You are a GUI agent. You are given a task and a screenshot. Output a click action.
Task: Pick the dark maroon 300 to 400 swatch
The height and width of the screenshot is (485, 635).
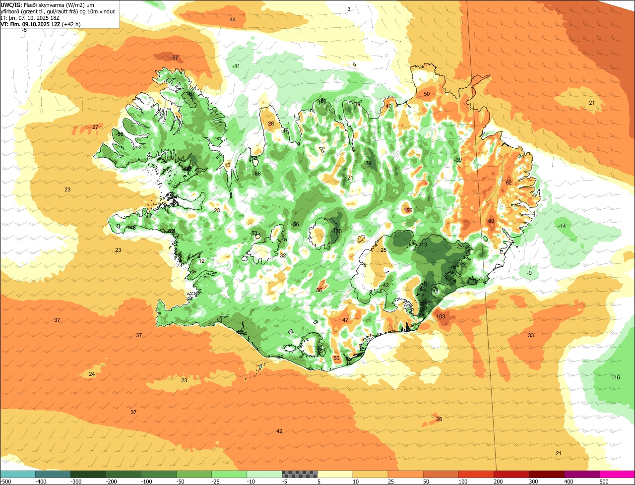pos(546,474)
